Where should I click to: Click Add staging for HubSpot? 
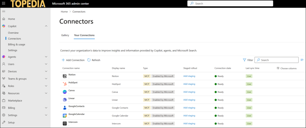click(x=189, y=84)
